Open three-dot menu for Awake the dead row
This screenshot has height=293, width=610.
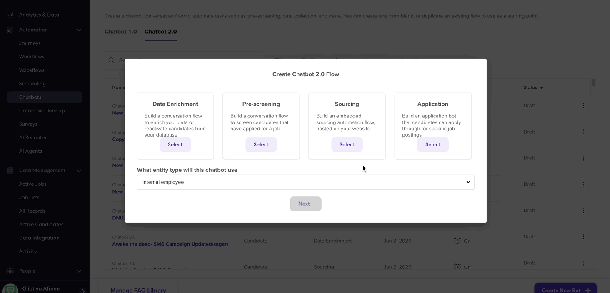pyautogui.click(x=583, y=237)
